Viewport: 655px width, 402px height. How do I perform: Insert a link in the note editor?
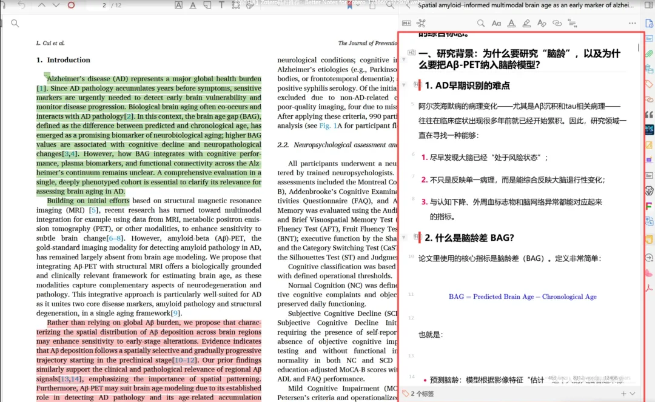coord(557,24)
